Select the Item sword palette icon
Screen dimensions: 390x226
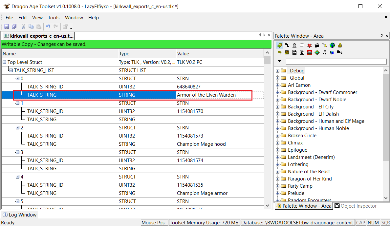tap(324, 45)
